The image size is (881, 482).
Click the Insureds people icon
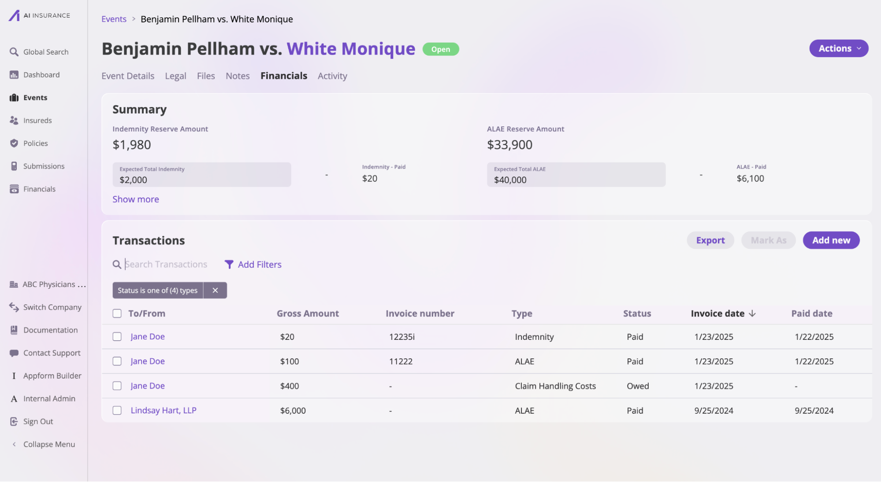(14, 121)
